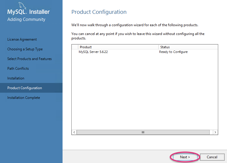Click the left scroll arrow of product list
Image resolution: width=227 pixels, height=163 pixels.
[74, 132]
